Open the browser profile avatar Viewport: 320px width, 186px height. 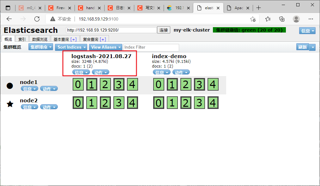296,19
